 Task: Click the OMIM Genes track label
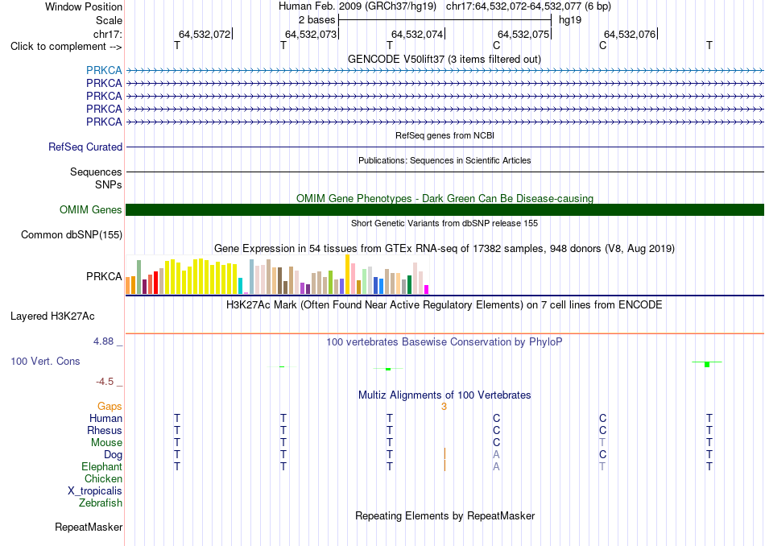(91, 210)
